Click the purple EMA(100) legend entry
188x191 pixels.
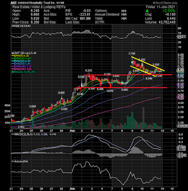pos(22,66)
